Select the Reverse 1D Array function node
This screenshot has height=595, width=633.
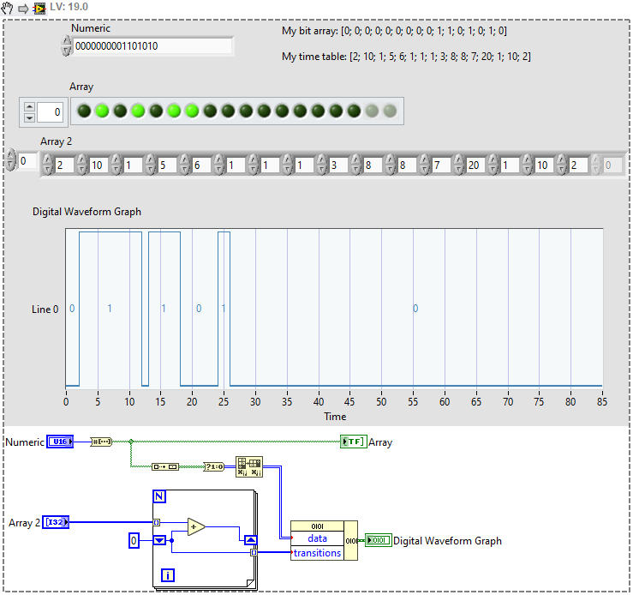pyautogui.click(x=164, y=466)
